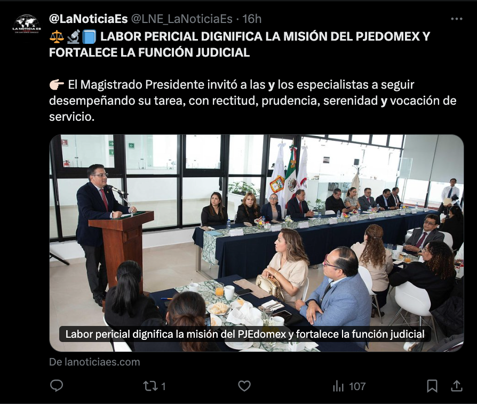Click the 107 views count

pos(357,387)
